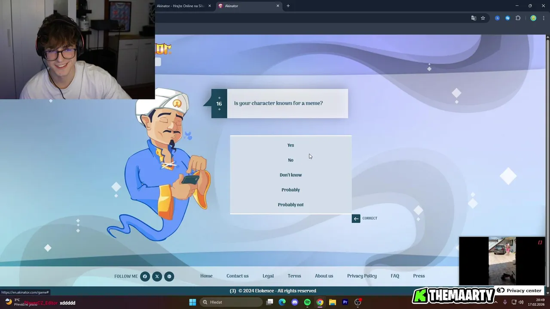Screen dimensions: 550x309
Task: Open the network tray icon
Action: [514, 302]
